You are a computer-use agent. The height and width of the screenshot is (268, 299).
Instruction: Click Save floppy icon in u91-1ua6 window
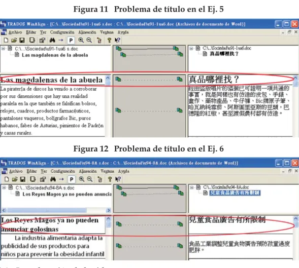(22, 40)
